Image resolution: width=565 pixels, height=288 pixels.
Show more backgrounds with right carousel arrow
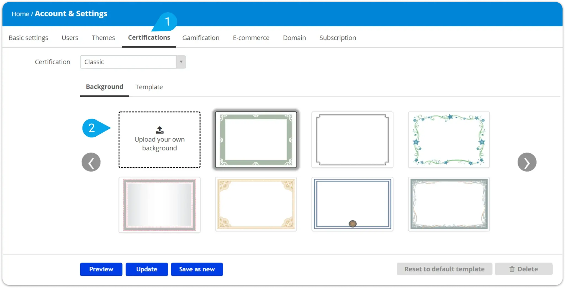(527, 162)
